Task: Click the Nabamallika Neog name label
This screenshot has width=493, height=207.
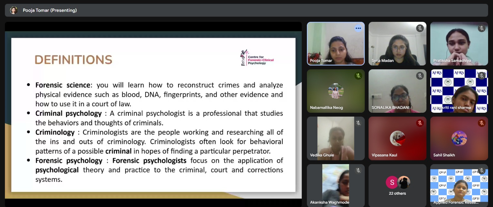Action: pyautogui.click(x=326, y=108)
